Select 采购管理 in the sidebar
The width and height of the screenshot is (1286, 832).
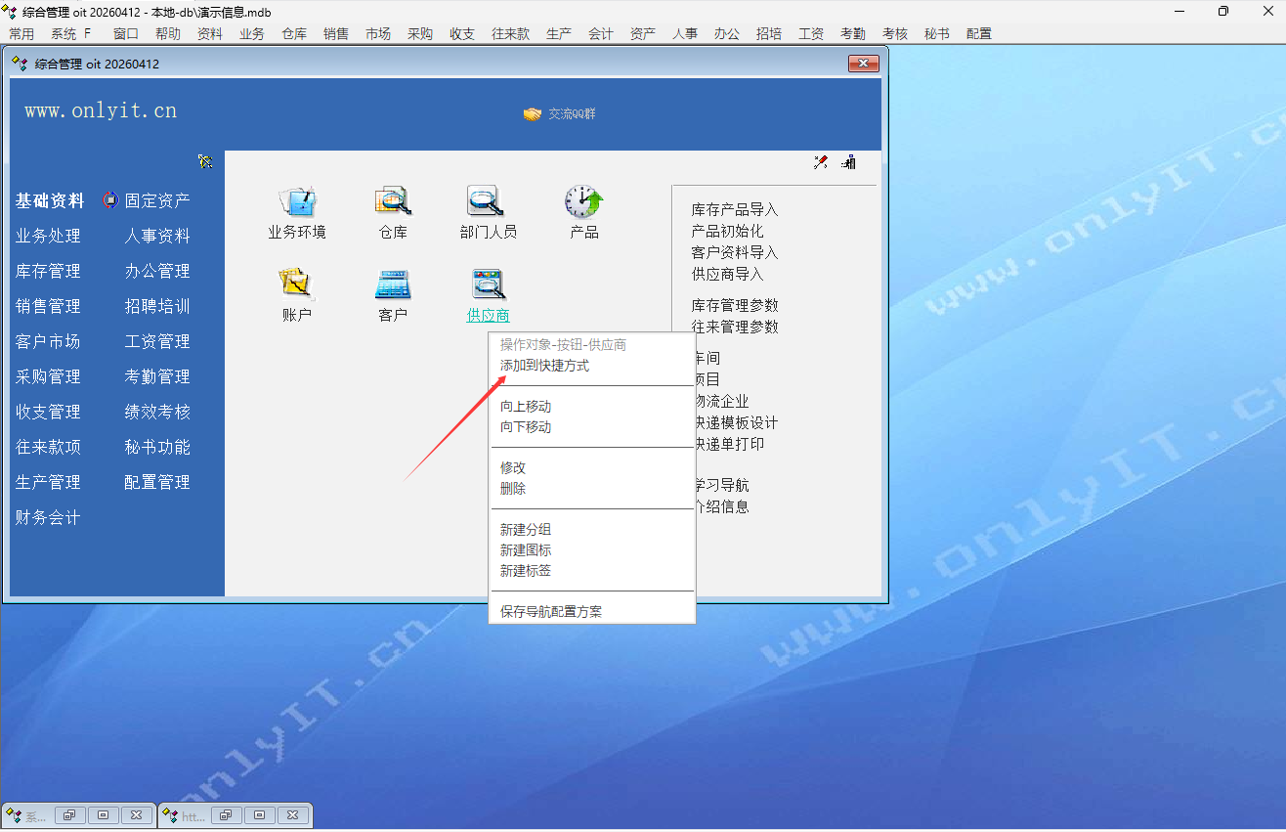pos(48,376)
